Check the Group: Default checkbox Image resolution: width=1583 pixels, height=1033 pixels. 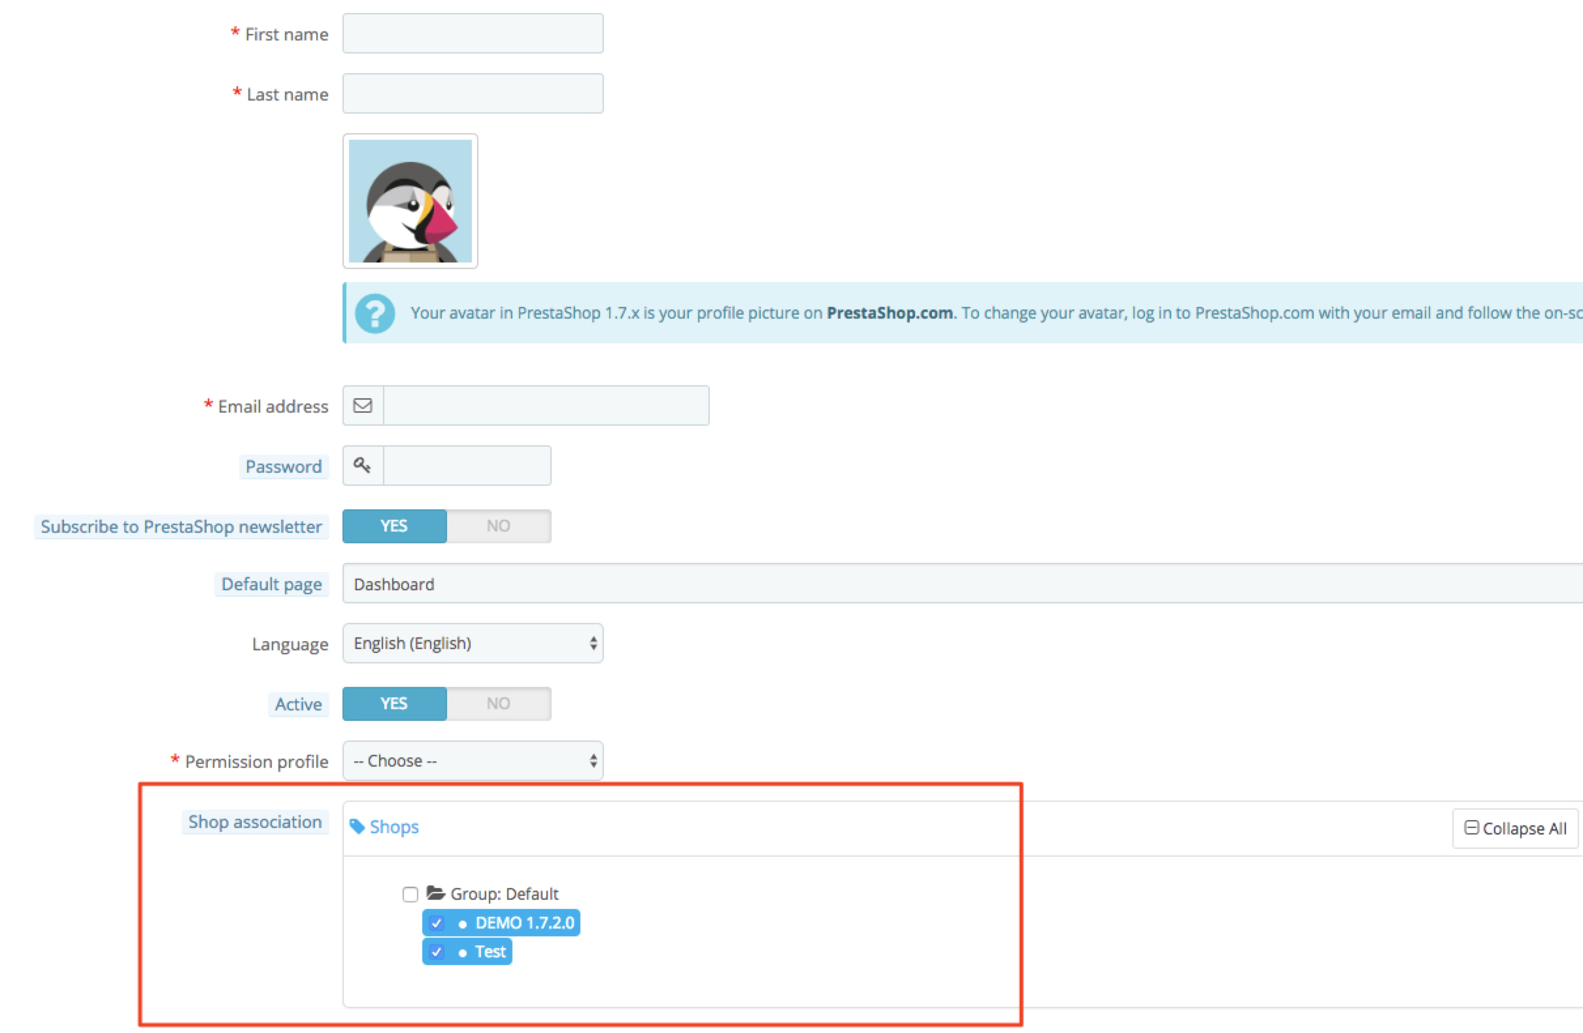coord(410,894)
